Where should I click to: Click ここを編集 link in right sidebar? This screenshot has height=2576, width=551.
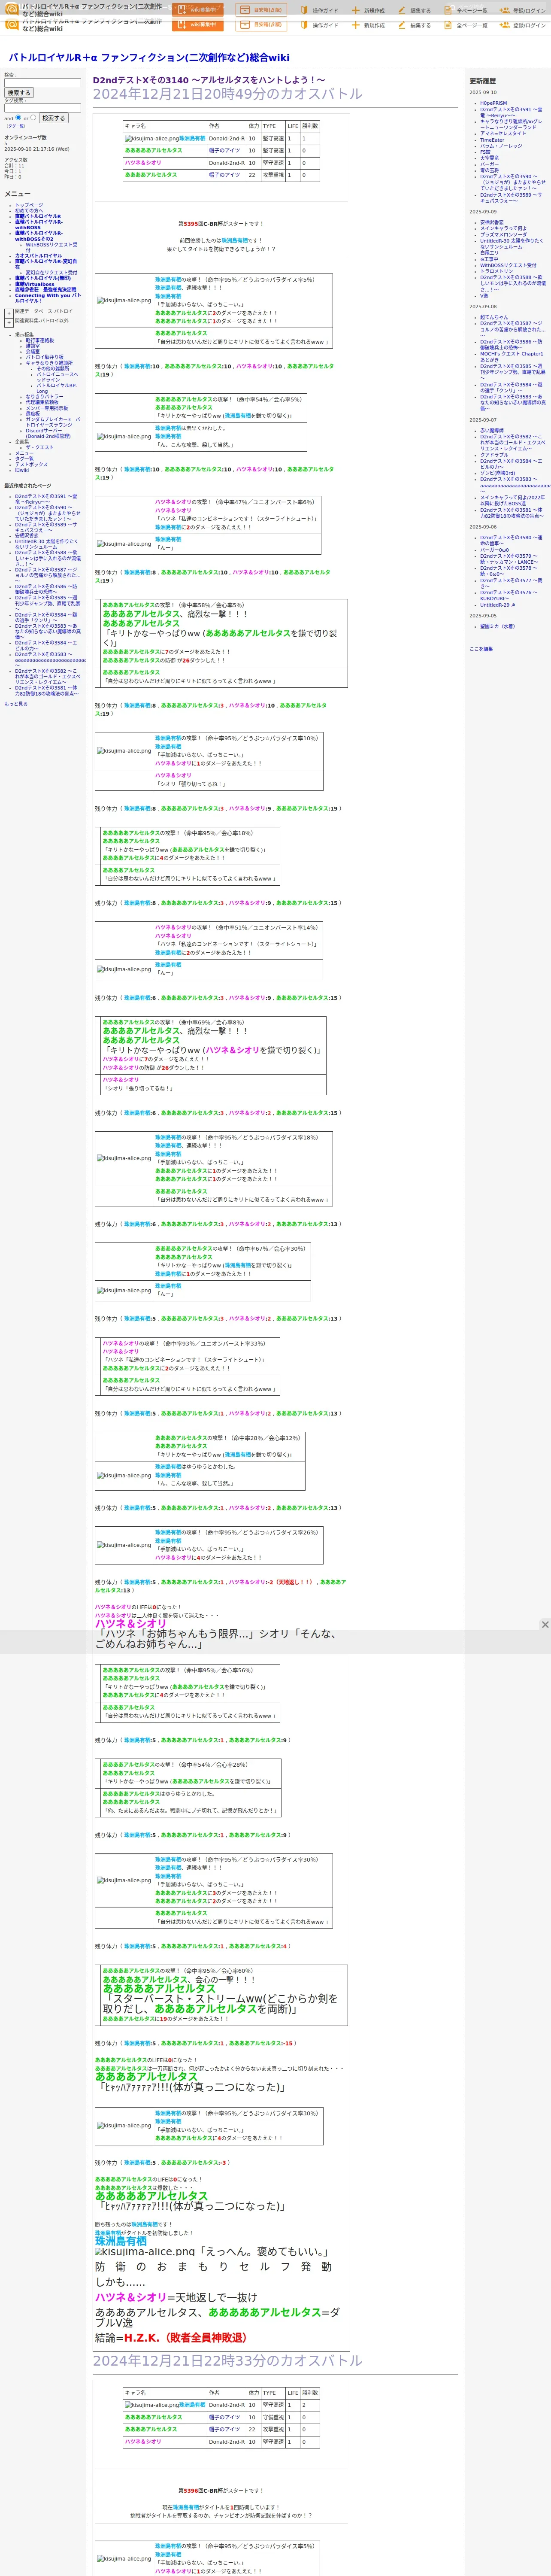click(x=481, y=649)
